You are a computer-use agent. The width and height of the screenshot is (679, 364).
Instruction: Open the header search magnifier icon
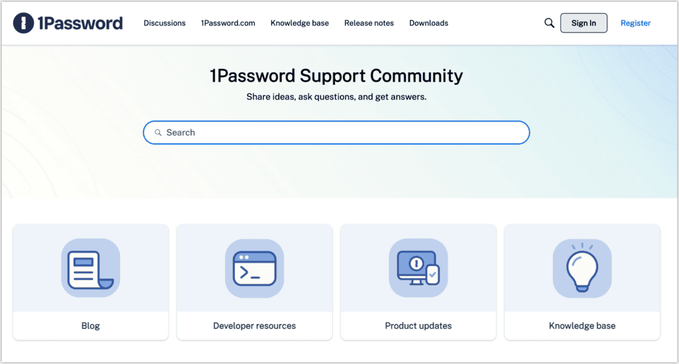[x=549, y=23]
